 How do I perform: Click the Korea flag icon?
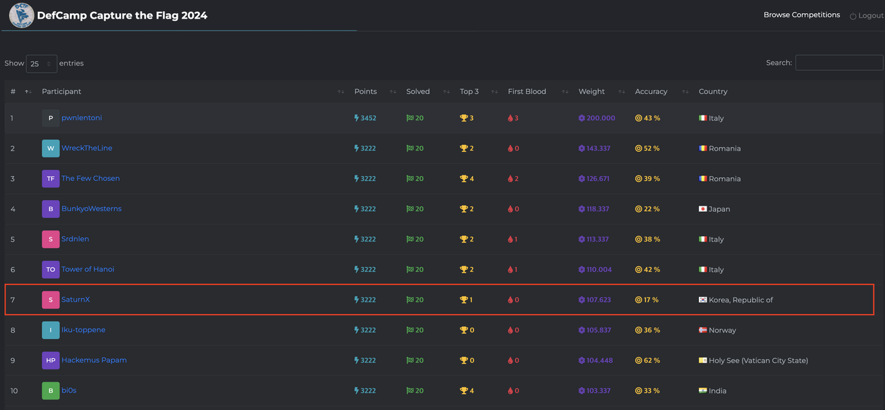(x=703, y=300)
